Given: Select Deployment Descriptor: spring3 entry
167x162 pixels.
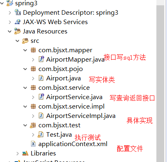Looking at the screenshot, I should pos(71,13).
